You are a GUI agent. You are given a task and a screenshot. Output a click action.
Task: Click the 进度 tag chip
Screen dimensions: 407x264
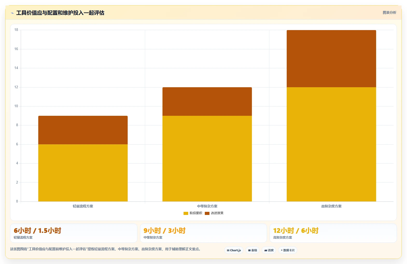coord(269,250)
